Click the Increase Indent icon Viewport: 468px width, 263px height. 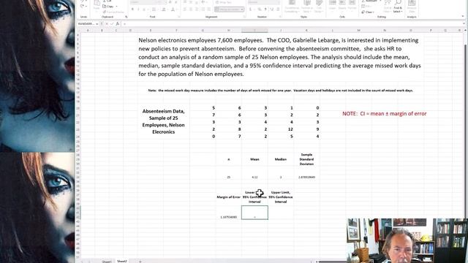(209, 9)
